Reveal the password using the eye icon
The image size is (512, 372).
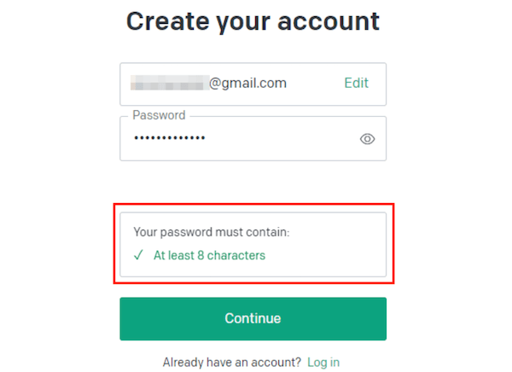[367, 139]
